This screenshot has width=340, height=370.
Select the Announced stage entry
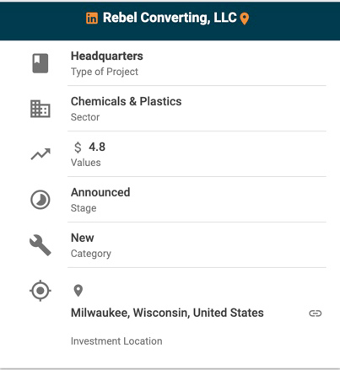pos(100,192)
